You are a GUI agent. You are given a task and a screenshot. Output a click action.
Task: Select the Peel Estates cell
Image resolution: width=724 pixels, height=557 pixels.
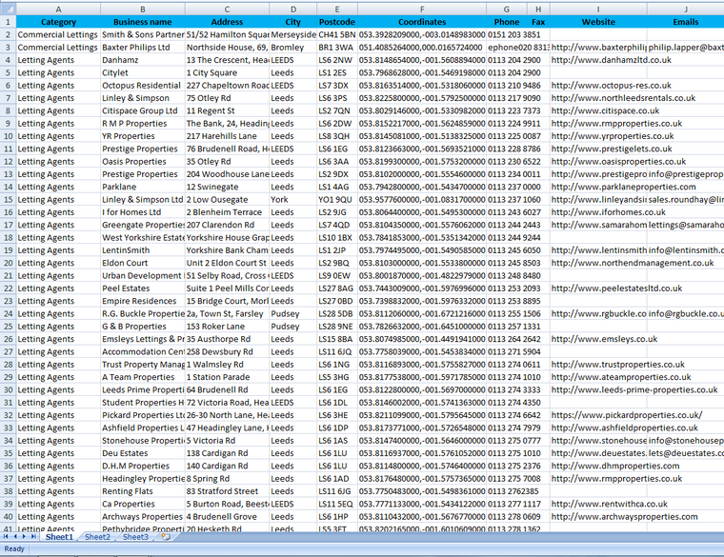[143, 288]
